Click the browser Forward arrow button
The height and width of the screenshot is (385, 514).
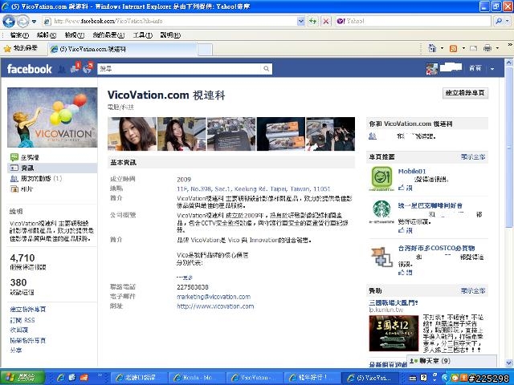click(x=22, y=22)
